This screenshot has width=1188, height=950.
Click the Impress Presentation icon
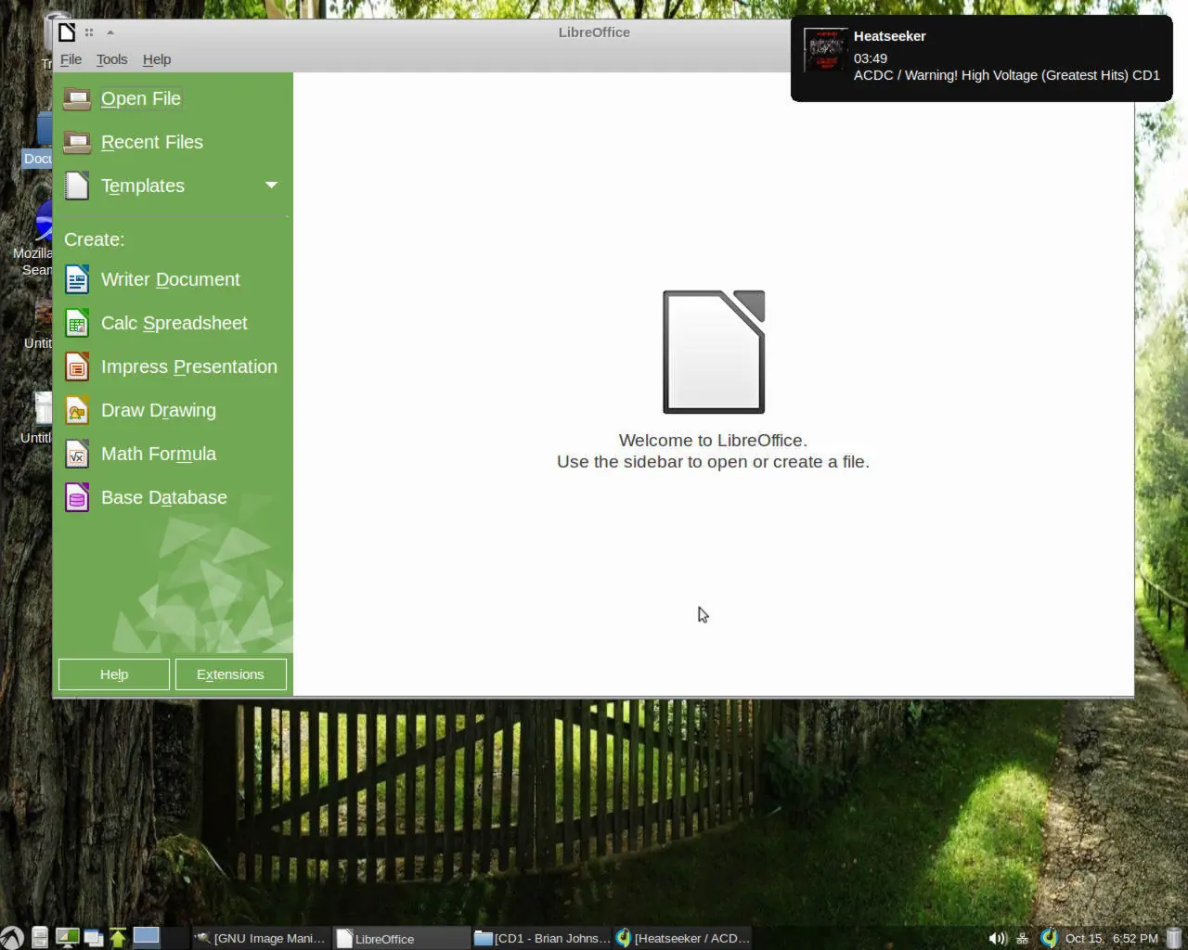[x=77, y=366]
